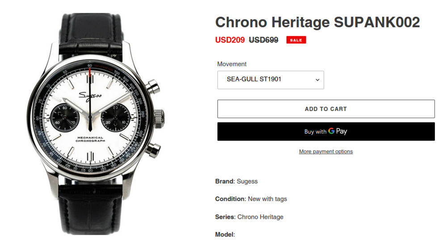Open the Movement dropdown showing SEA-GULL ST1901
Viewport: 447px width, 240px height.
pos(270,80)
